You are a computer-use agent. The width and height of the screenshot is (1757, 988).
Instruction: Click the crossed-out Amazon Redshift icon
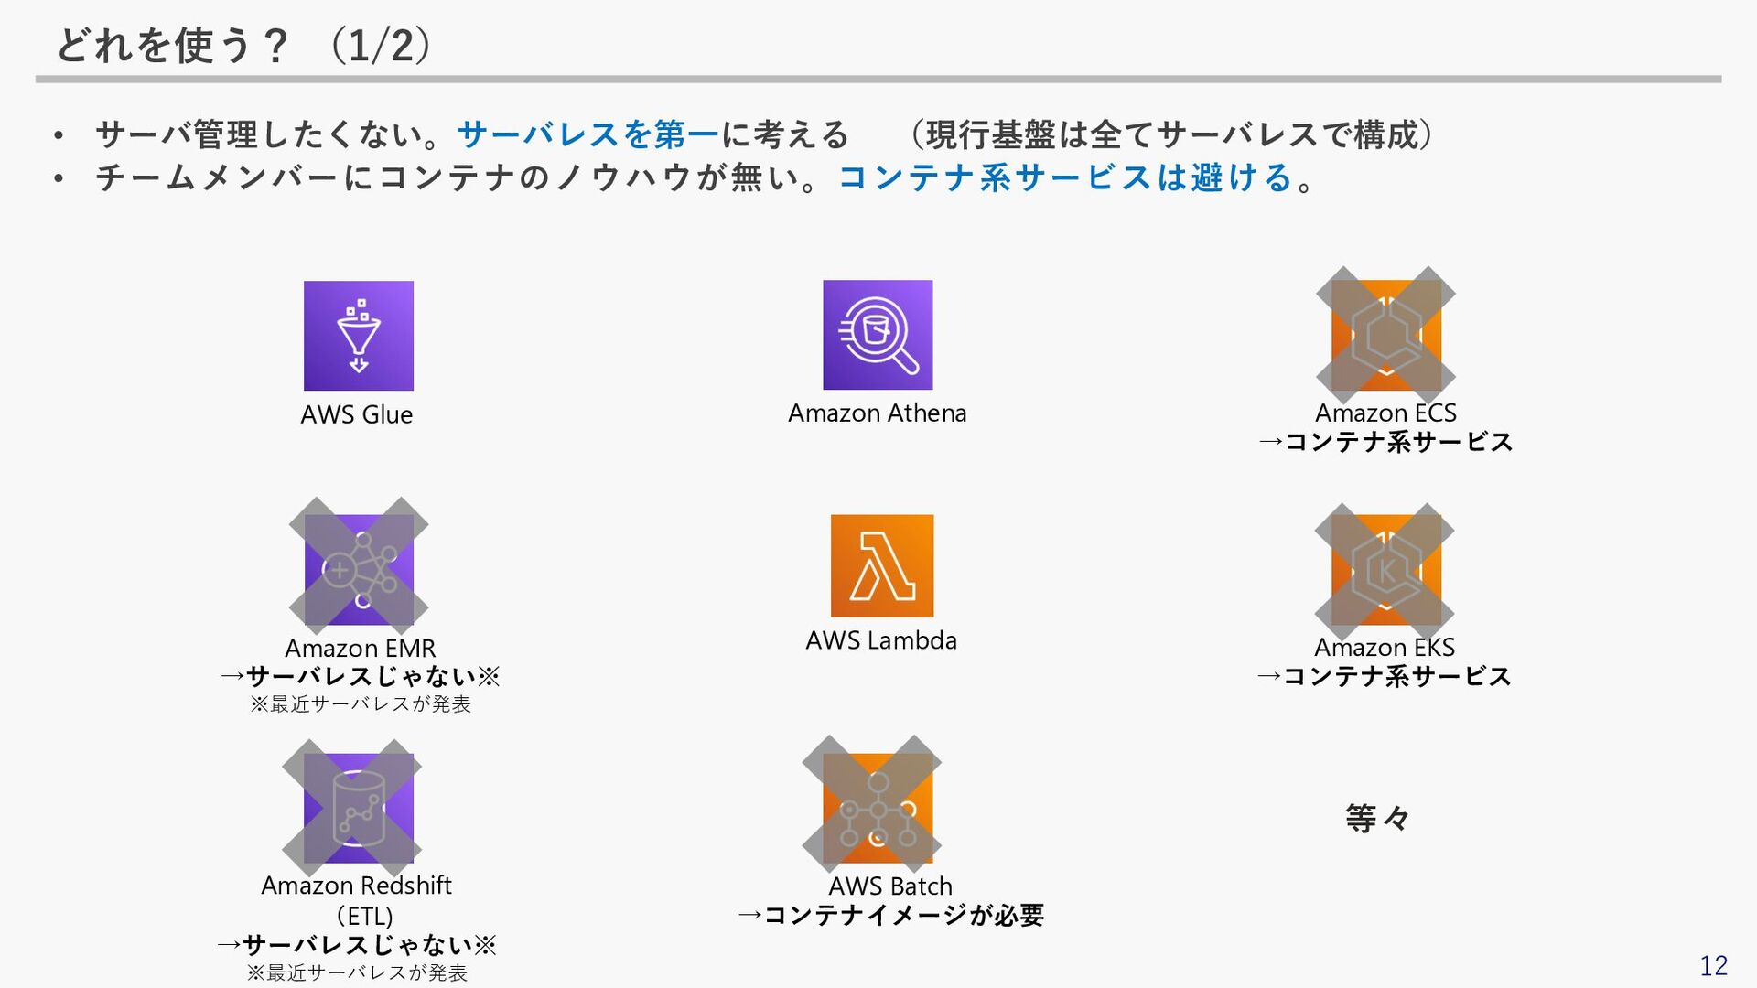(x=352, y=808)
